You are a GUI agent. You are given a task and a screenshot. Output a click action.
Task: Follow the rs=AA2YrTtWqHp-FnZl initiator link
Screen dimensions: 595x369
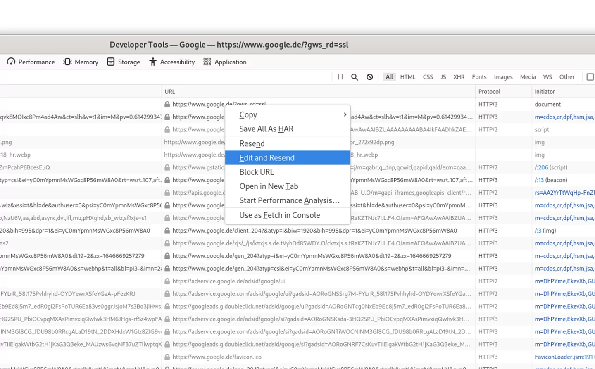tap(565, 193)
